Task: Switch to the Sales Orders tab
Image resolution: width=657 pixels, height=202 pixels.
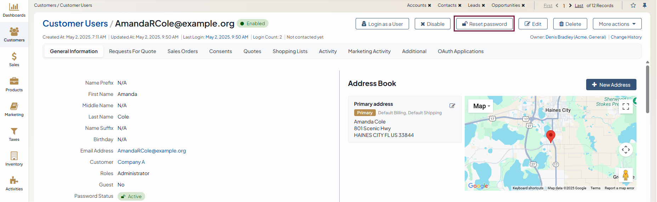Action: point(182,51)
